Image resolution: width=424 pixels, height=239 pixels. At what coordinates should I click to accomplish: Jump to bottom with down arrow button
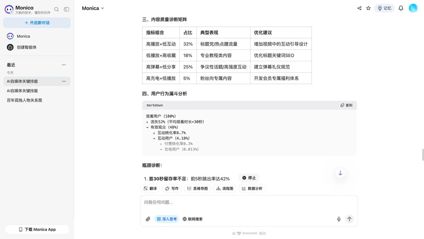pos(340,173)
